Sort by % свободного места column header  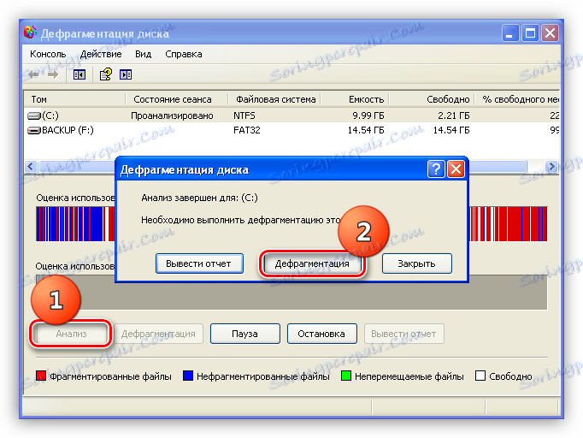point(517,99)
